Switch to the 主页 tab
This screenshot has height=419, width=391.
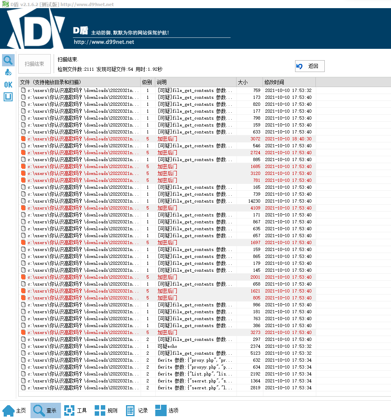(15, 410)
